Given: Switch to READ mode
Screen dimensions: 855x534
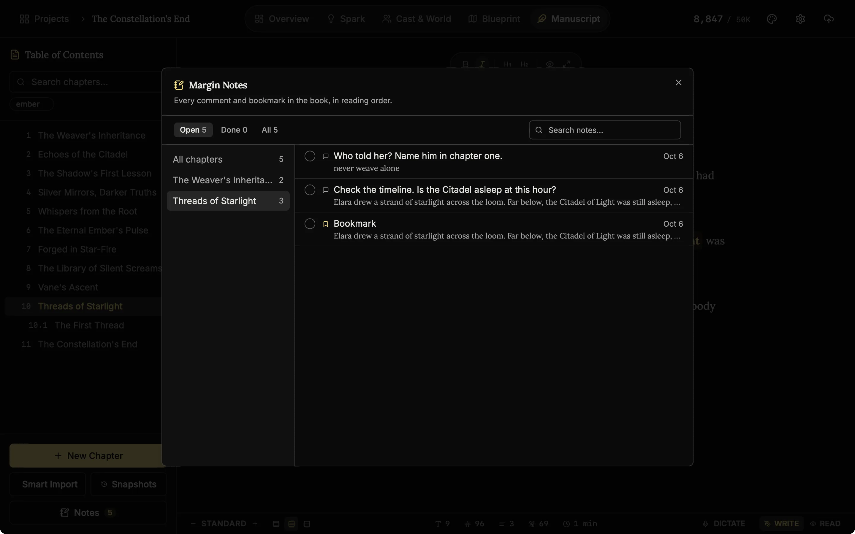Looking at the screenshot, I should (825, 523).
